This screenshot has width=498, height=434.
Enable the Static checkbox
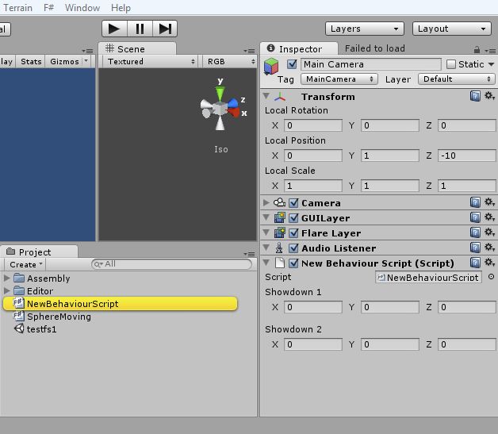point(451,64)
